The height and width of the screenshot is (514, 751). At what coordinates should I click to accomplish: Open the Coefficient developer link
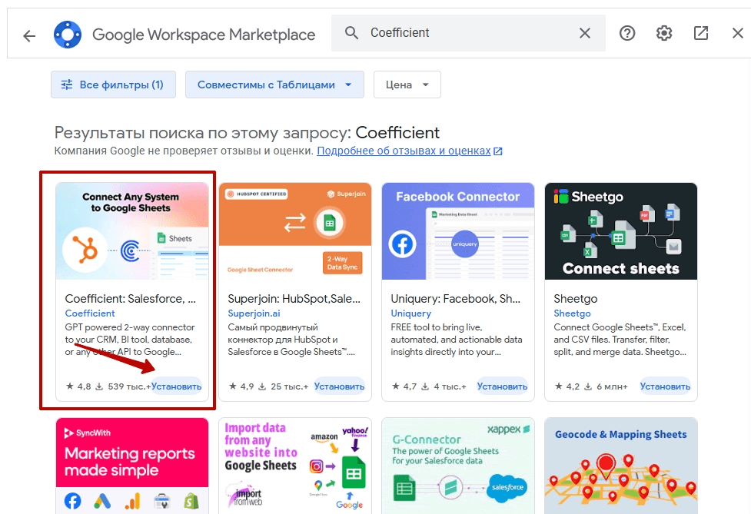[90, 313]
